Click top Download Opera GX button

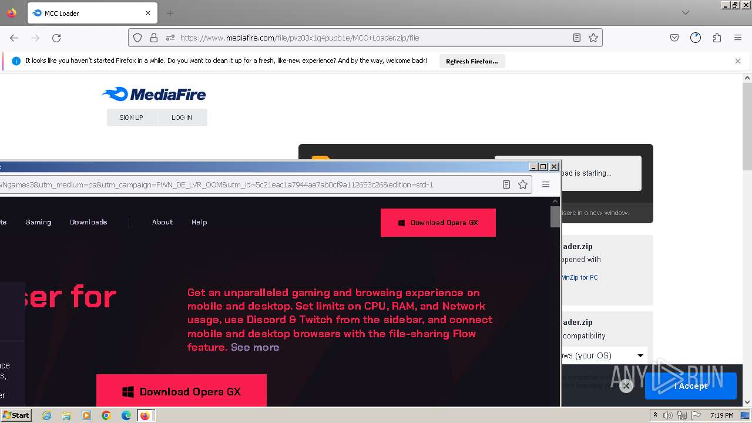438,223
